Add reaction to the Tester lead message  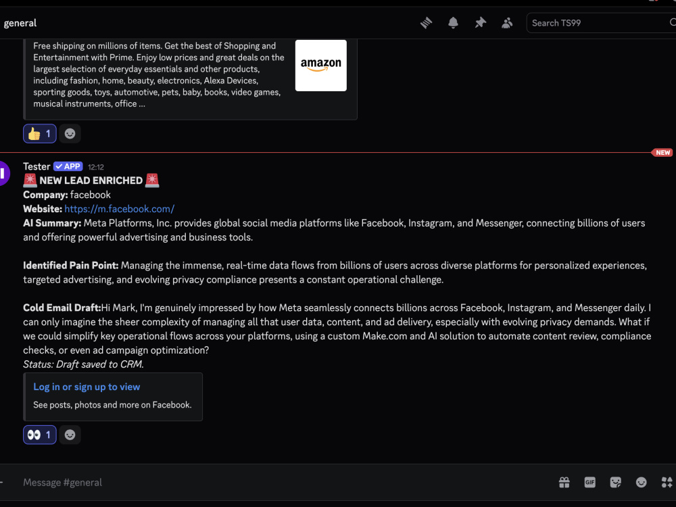70,435
